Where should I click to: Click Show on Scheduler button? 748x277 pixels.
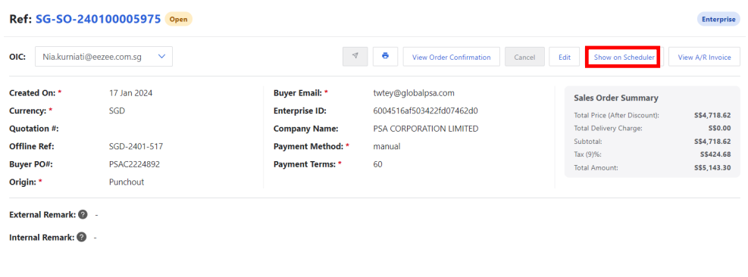click(624, 57)
